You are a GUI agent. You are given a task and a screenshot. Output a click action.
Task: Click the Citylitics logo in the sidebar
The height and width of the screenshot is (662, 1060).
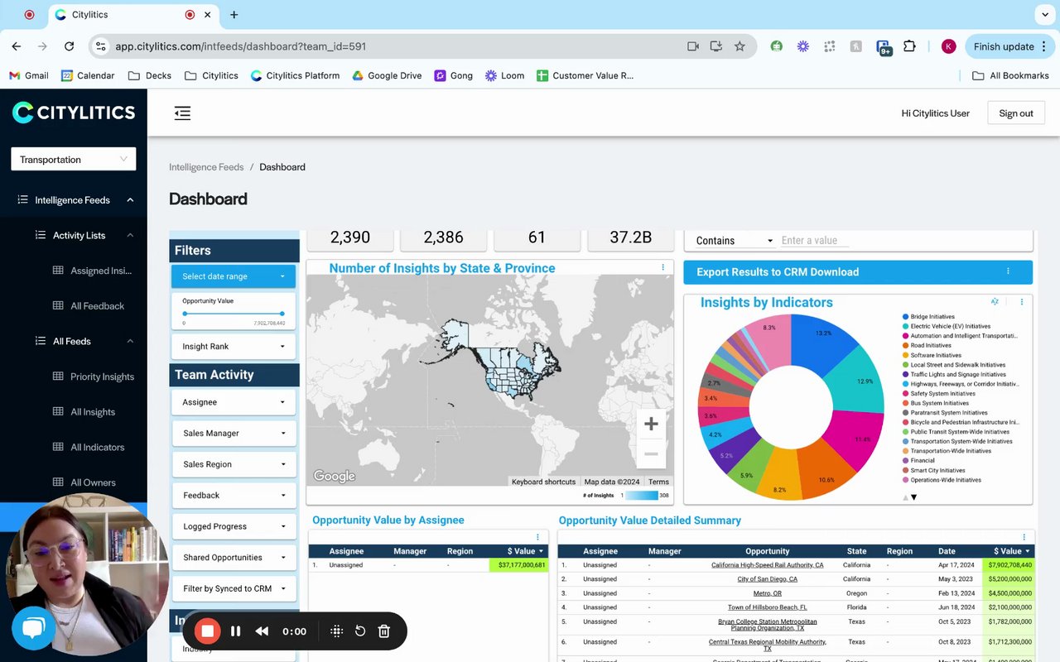tap(74, 113)
